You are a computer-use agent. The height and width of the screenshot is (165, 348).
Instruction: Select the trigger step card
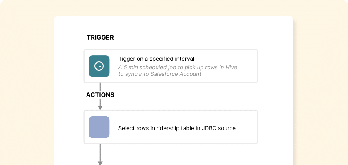coord(171,66)
